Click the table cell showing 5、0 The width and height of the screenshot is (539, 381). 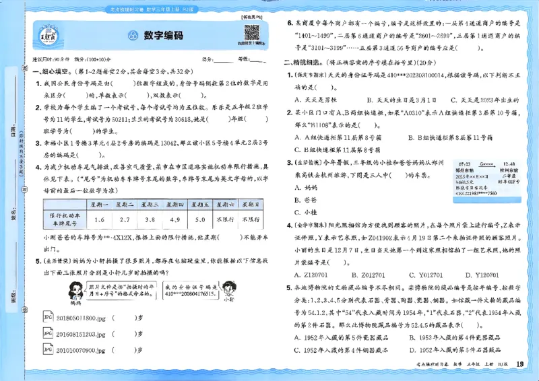click(200, 219)
